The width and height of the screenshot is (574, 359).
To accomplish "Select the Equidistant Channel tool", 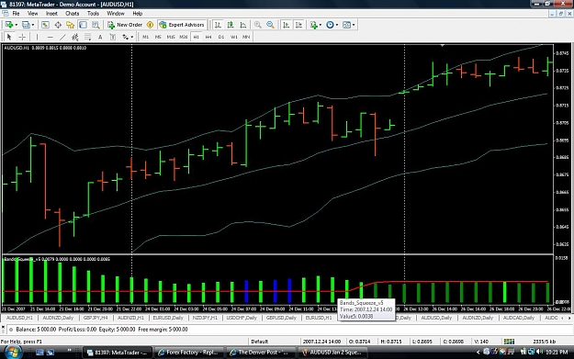I will coord(75,37).
